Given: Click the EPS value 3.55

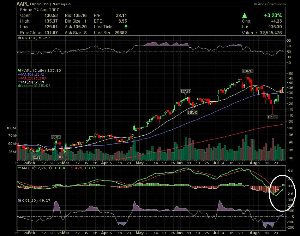Looking at the screenshot, I should point(122,21).
